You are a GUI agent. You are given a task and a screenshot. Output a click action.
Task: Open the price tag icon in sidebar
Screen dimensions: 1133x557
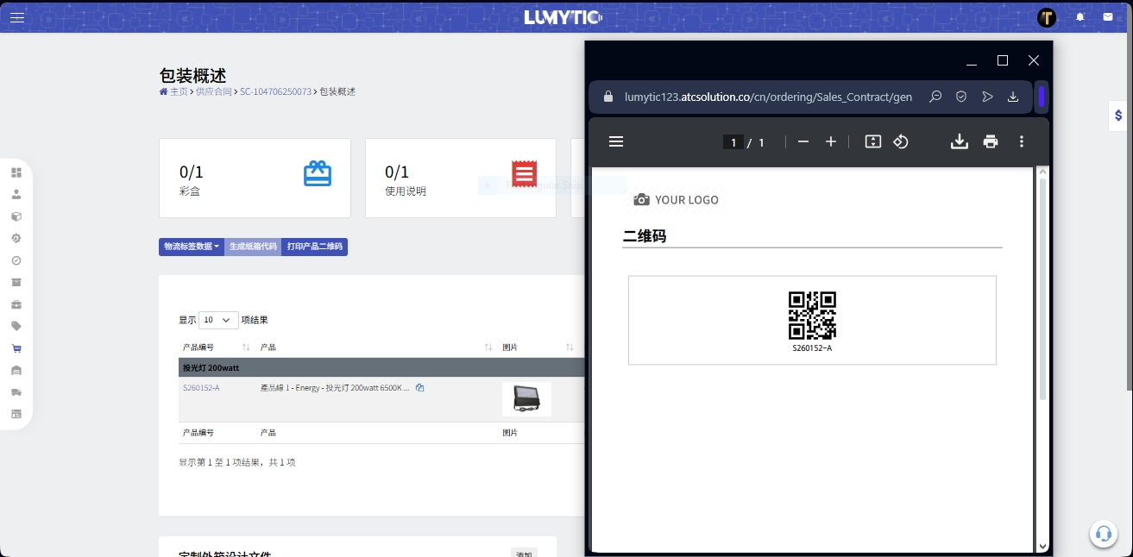pyautogui.click(x=16, y=326)
